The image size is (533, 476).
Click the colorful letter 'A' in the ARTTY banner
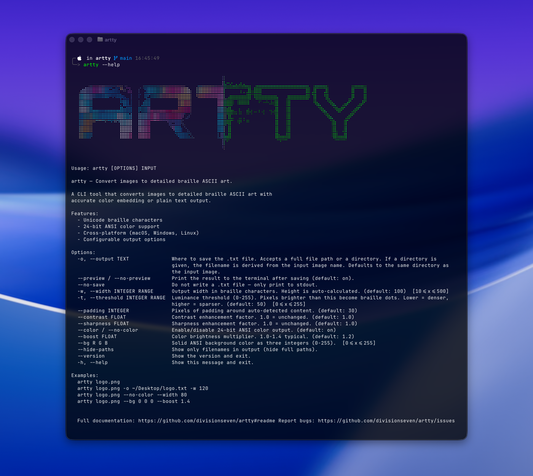point(105,112)
